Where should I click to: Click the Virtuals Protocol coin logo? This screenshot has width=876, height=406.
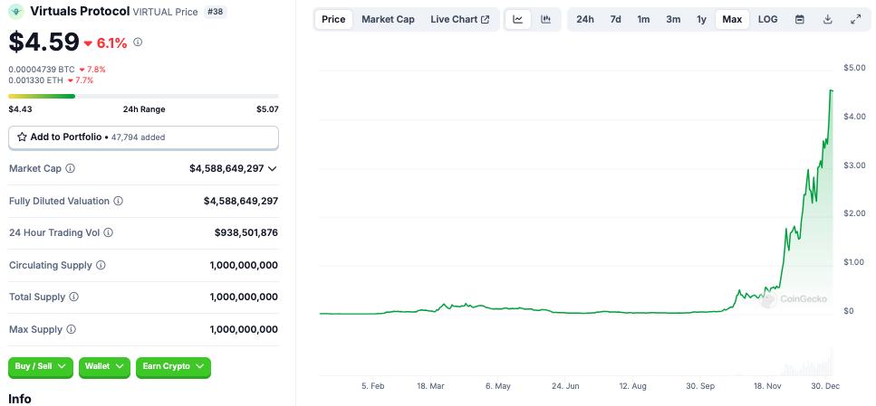(16, 11)
